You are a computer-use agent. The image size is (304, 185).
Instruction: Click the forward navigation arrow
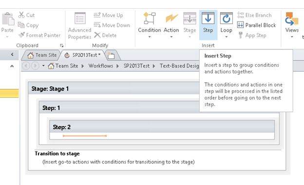tap(35, 66)
